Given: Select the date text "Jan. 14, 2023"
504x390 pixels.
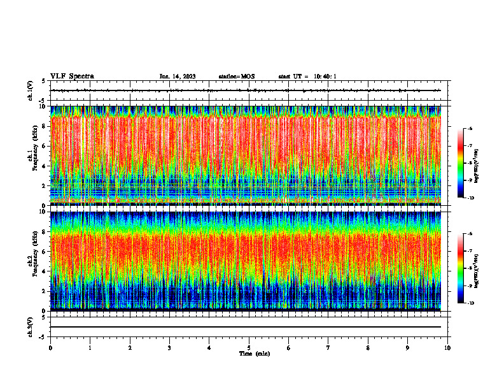Looking at the screenshot, I should [178, 76].
